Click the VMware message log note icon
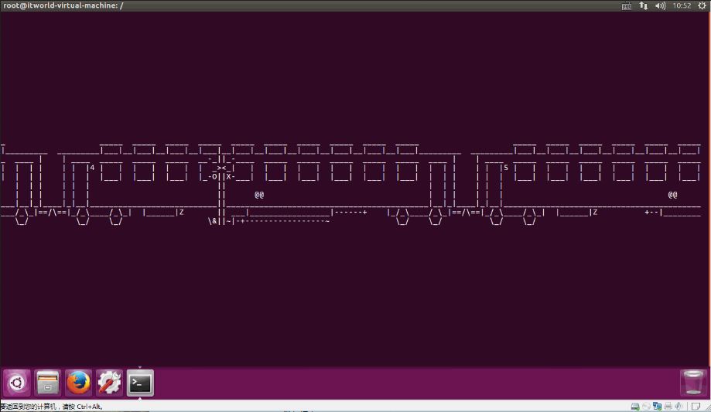Viewport: 711px width, 412px height. coord(696,407)
